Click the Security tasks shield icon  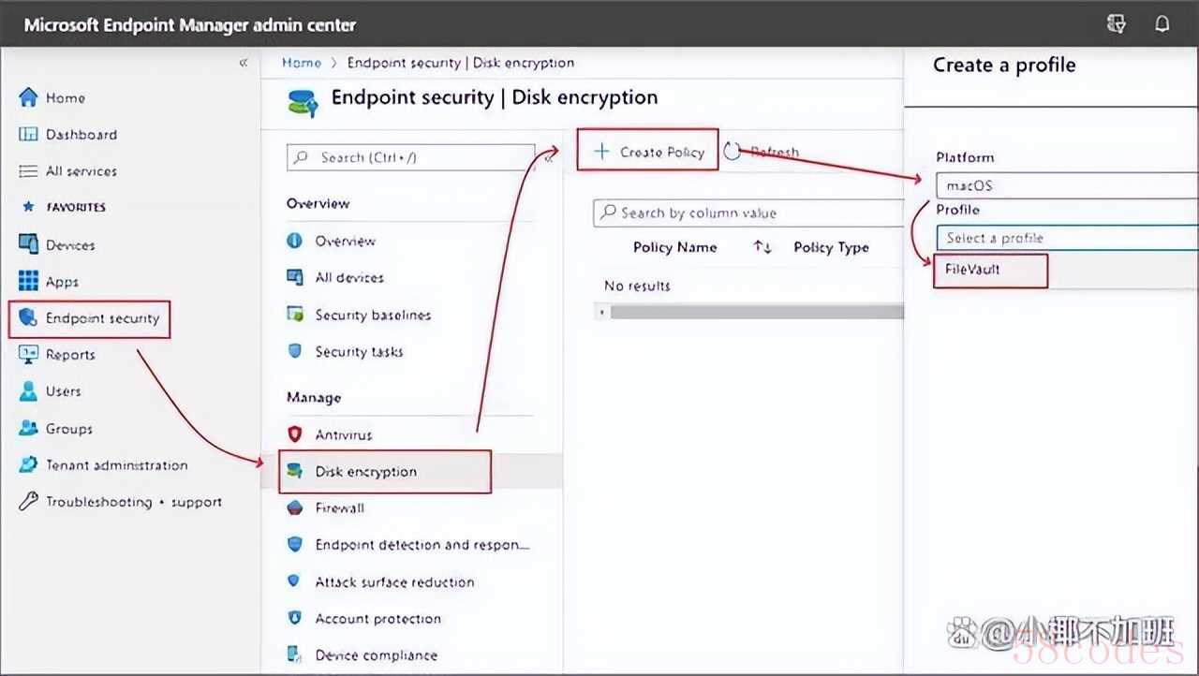pos(295,351)
